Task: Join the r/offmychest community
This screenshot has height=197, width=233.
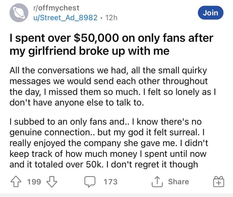Action: coord(210,13)
